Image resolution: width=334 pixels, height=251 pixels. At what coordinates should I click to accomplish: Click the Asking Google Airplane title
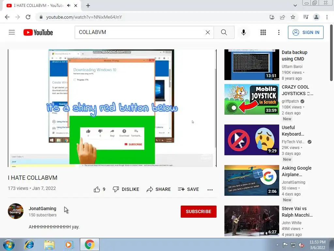(x=296, y=171)
